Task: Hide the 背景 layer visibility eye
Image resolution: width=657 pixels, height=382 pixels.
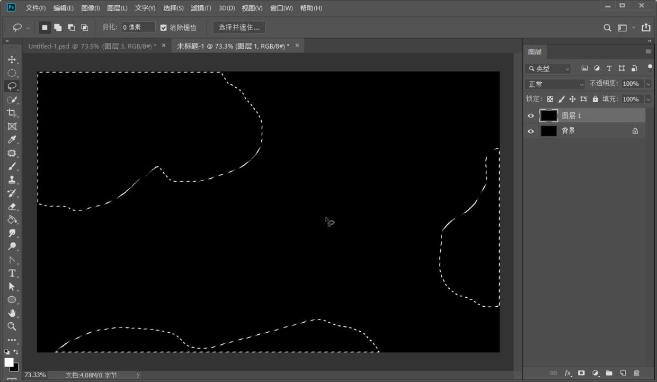Action: point(531,131)
